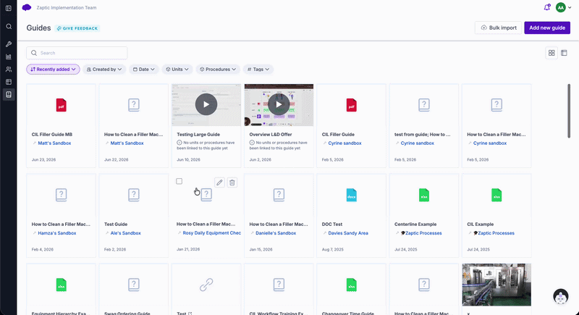Image resolution: width=579 pixels, height=315 pixels.
Task: Delete the hovered guide with trash icon
Action: (232, 182)
